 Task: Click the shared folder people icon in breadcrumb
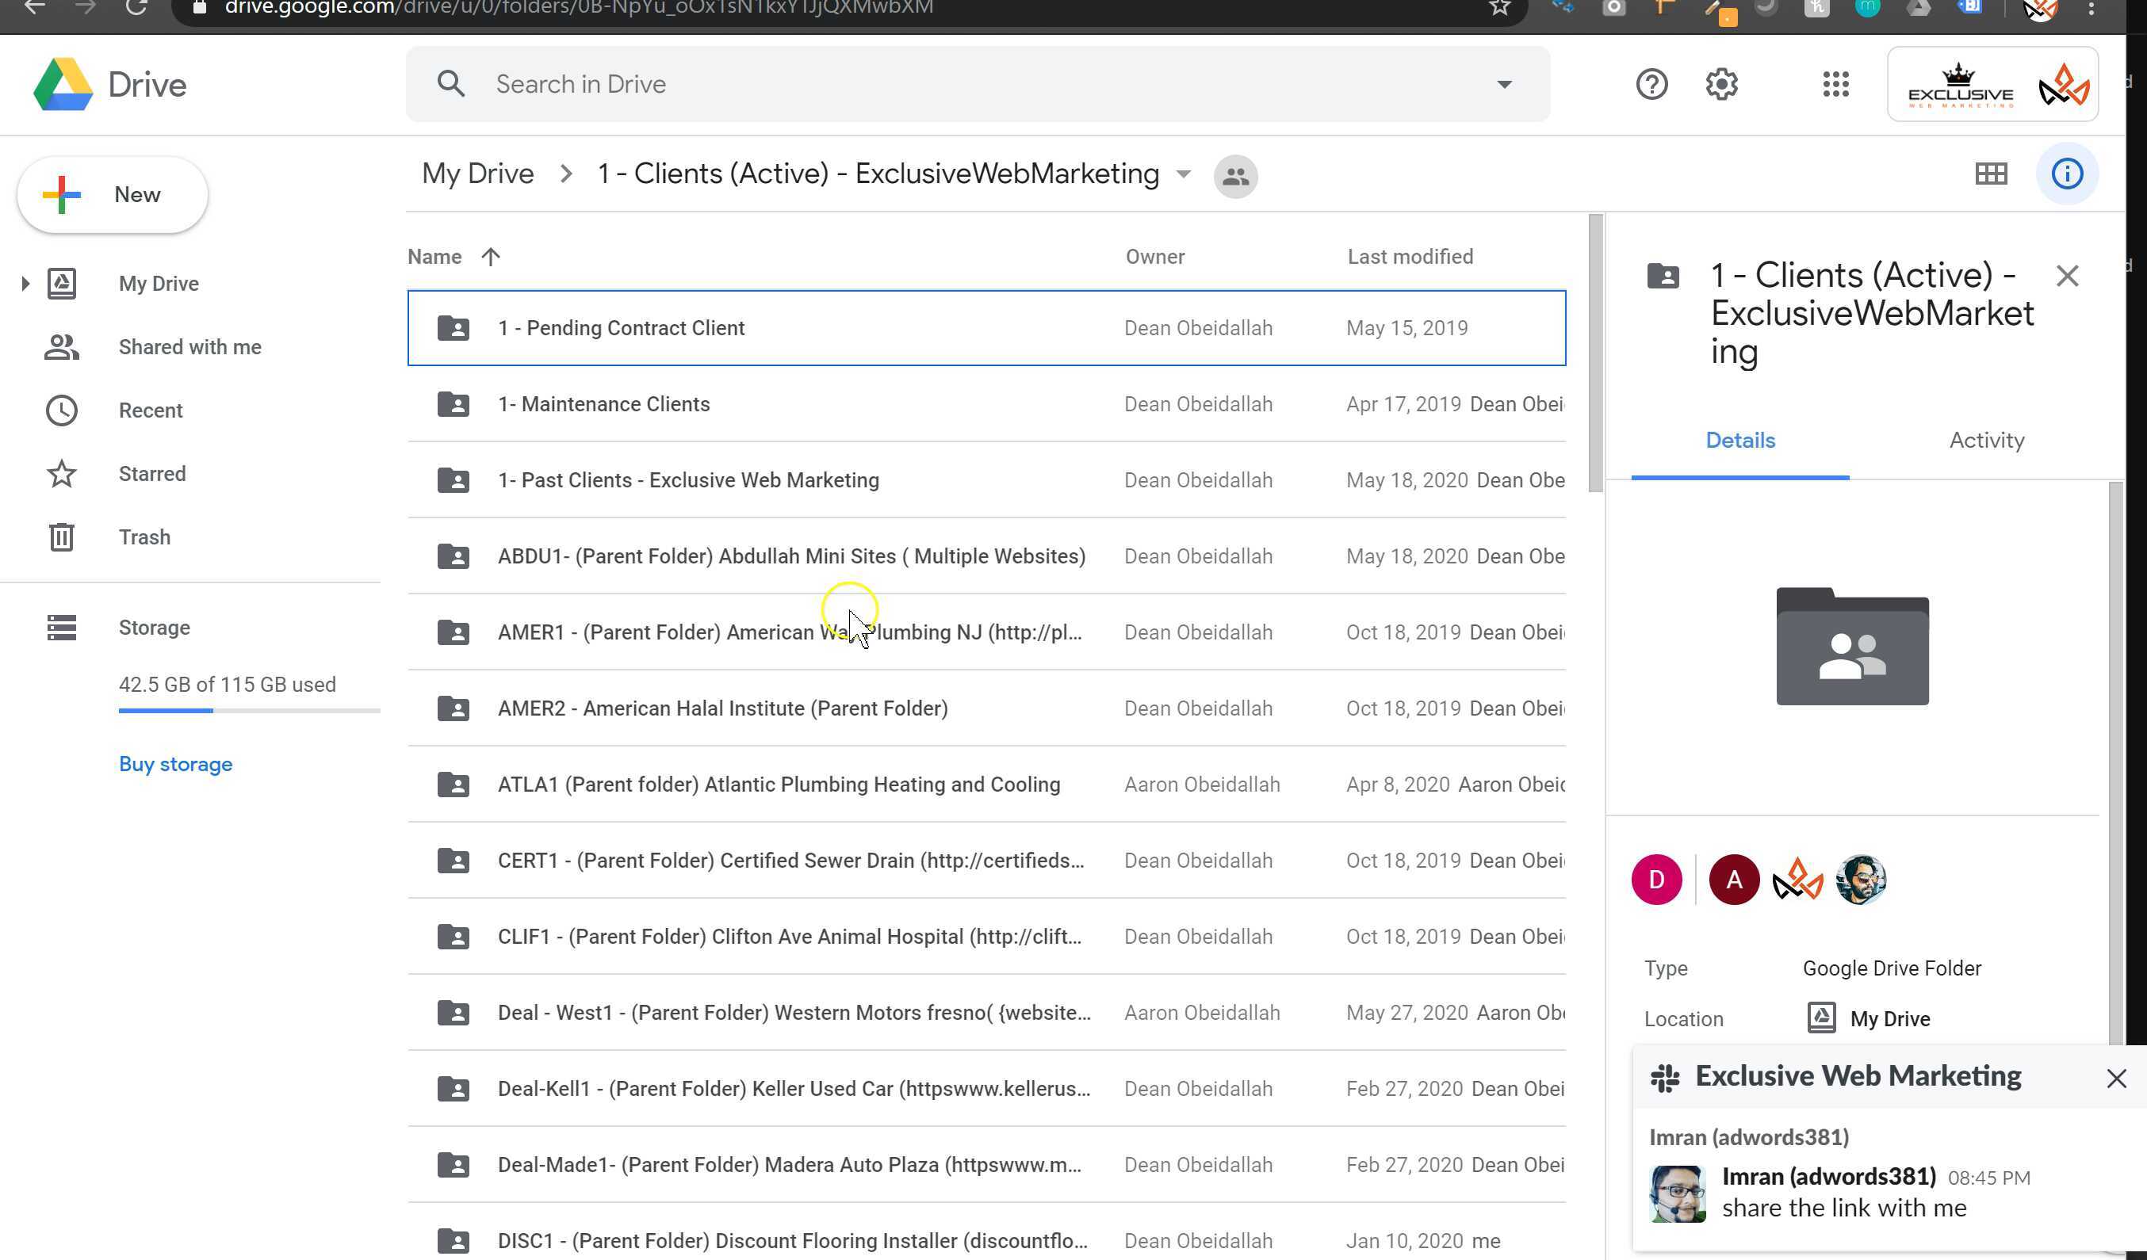(x=1235, y=176)
